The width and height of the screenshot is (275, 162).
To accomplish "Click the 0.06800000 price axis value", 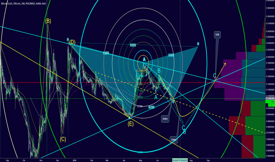I will [270, 139].
